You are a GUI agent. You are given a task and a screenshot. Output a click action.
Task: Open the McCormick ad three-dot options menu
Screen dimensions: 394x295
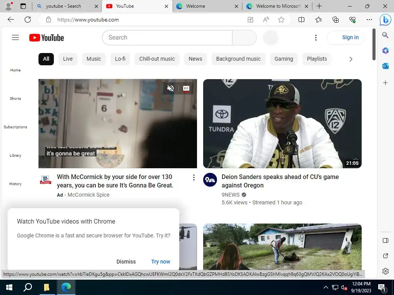[x=194, y=177]
